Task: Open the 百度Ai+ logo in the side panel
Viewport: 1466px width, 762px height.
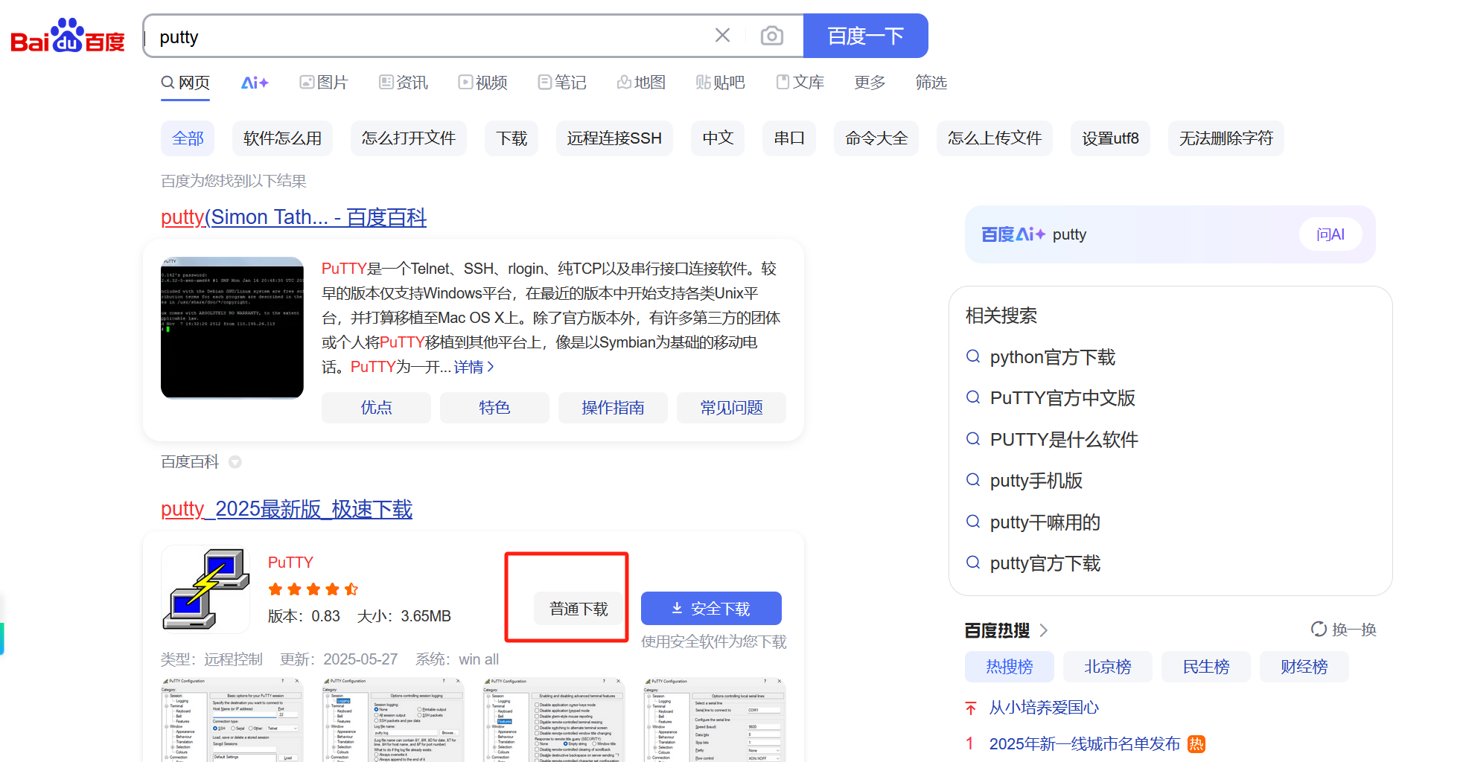Action: tap(1013, 234)
